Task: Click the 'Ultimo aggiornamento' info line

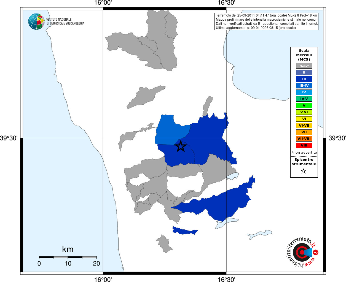Action: [256, 28]
